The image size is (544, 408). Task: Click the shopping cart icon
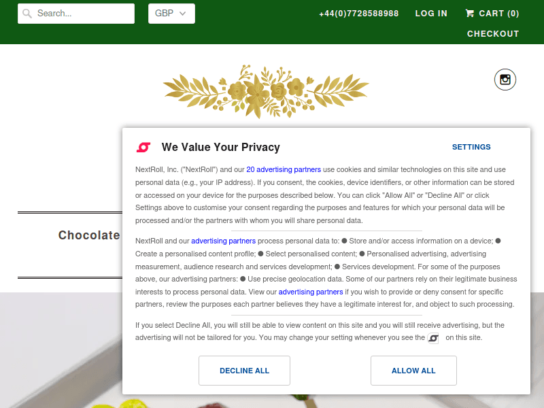coord(469,13)
